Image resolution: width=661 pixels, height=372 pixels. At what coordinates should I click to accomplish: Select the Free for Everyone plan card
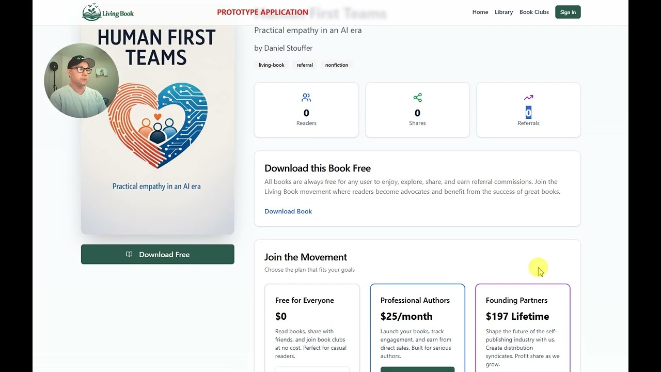[312, 328]
